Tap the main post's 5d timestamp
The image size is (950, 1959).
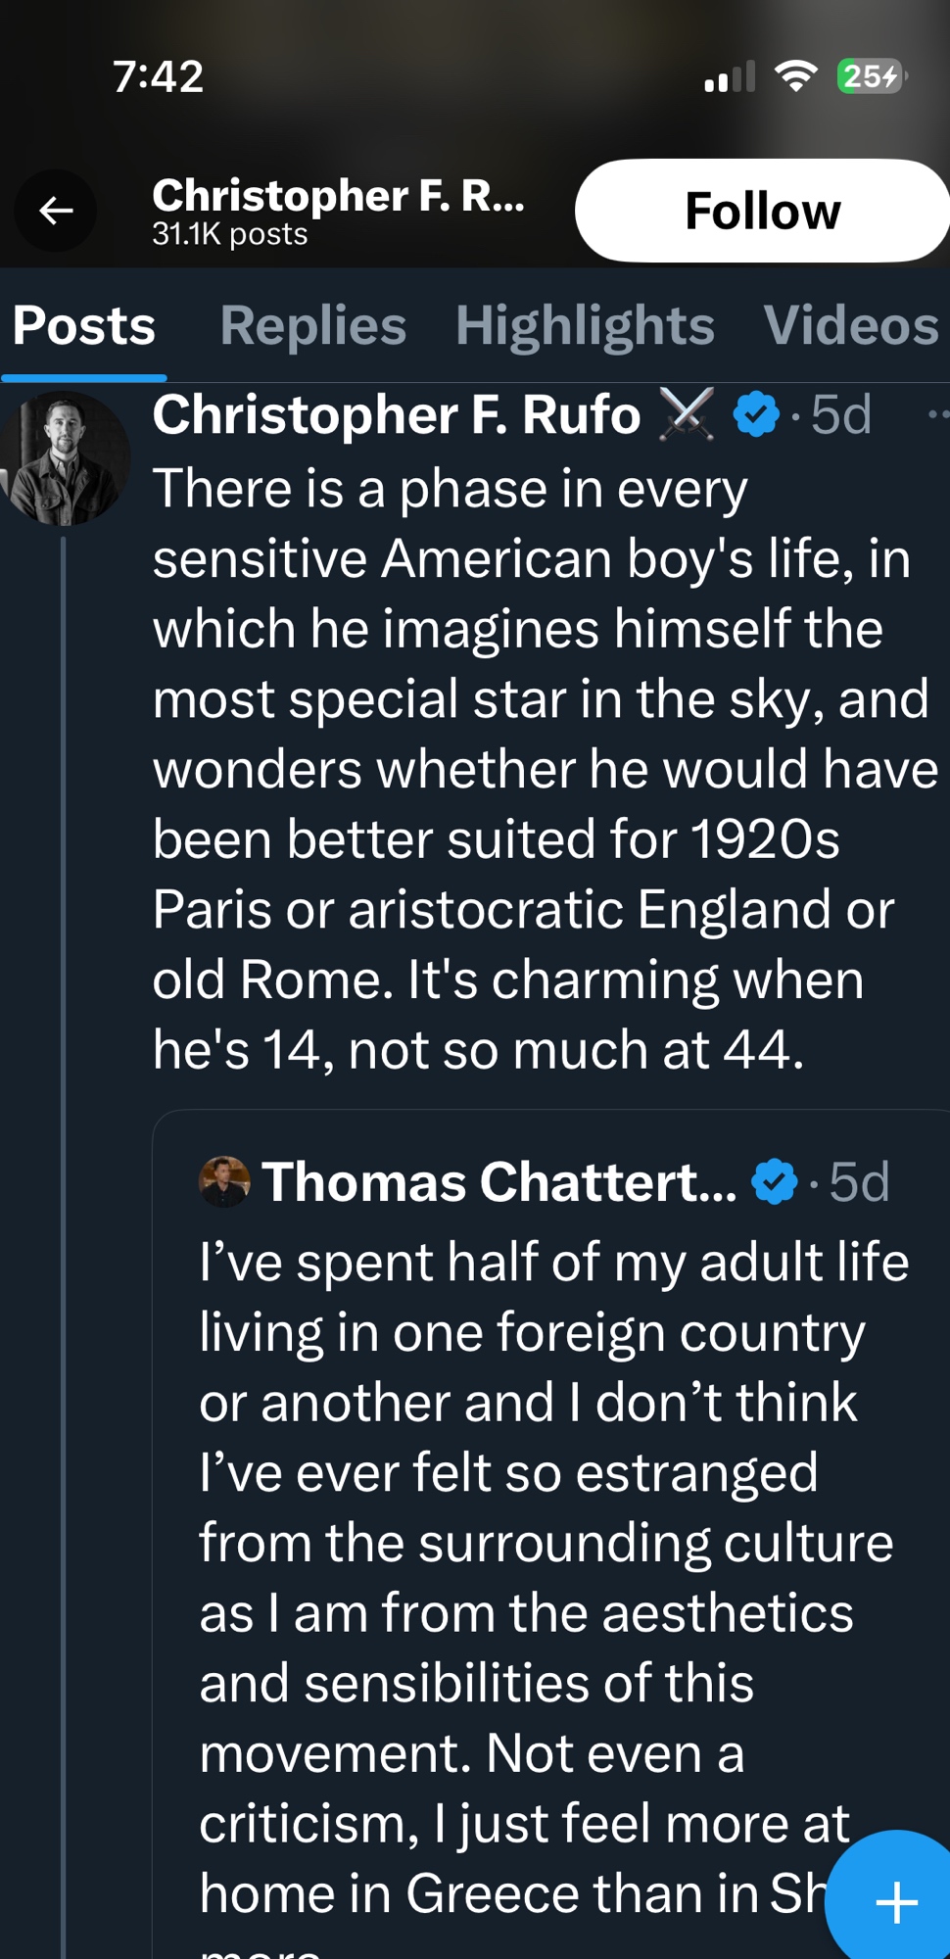841,414
